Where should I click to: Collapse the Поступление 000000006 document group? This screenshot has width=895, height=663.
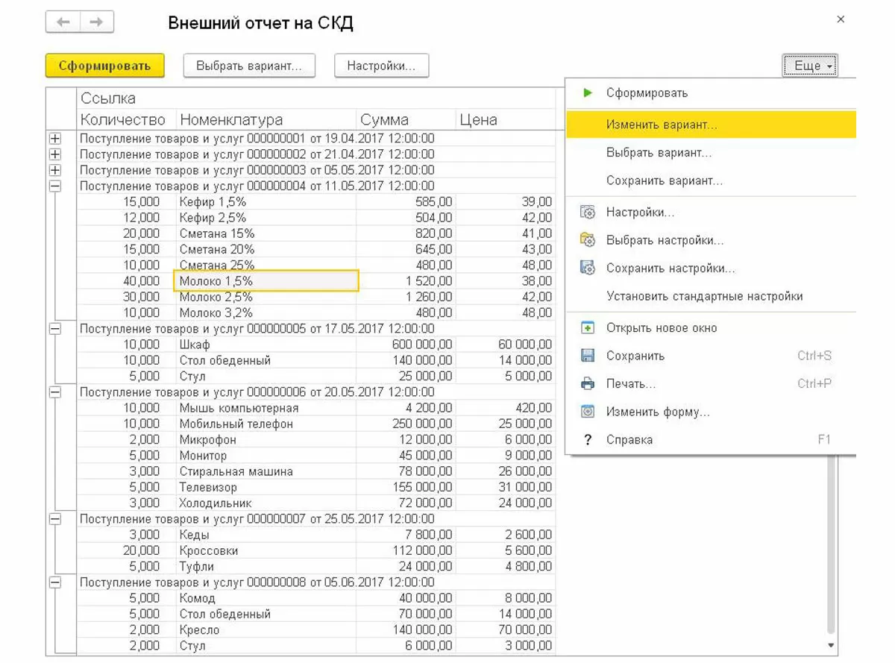[x=54, y=392]
